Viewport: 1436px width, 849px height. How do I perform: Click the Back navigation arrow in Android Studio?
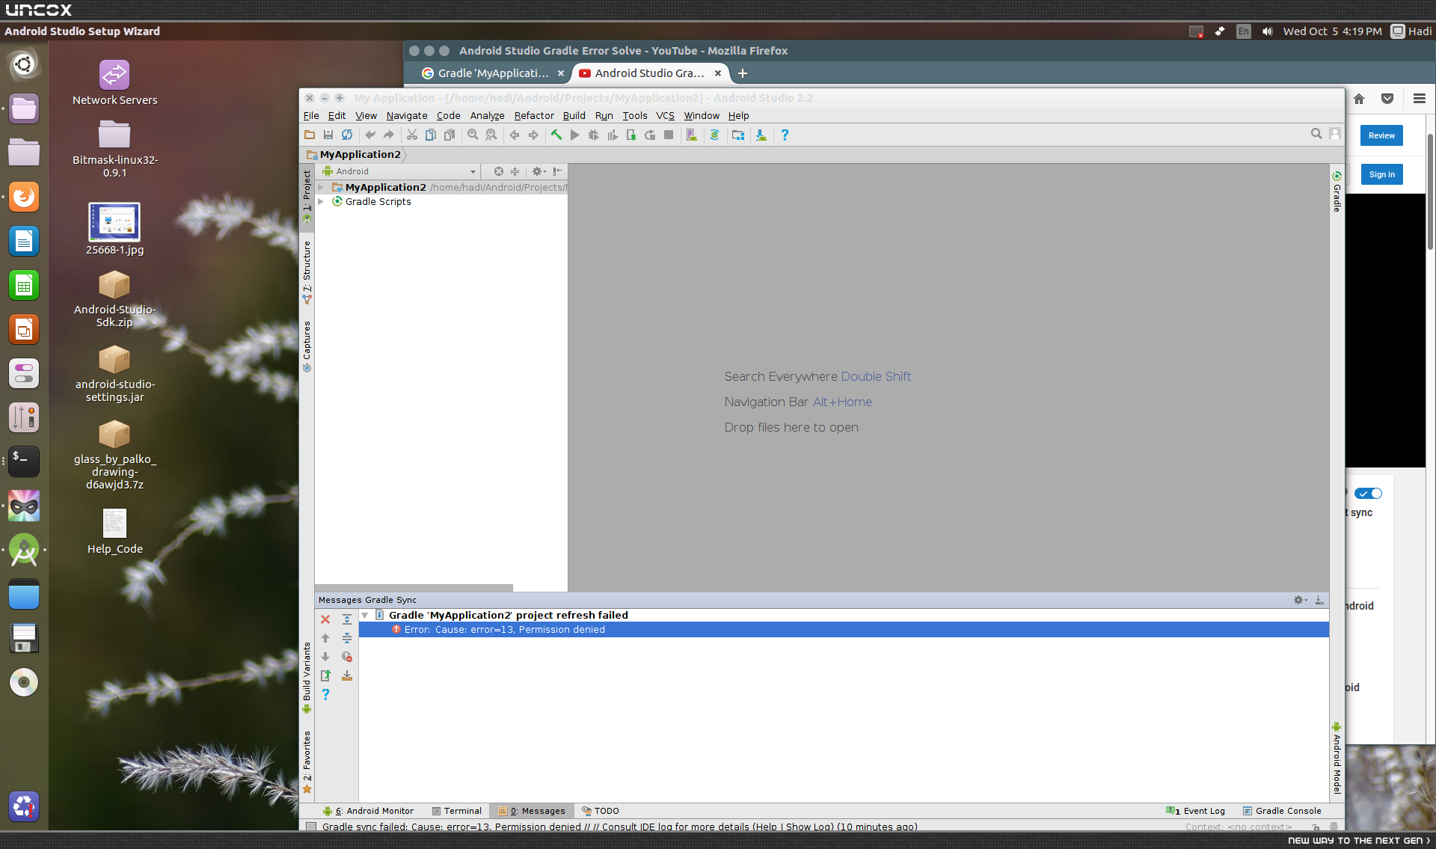515,135
